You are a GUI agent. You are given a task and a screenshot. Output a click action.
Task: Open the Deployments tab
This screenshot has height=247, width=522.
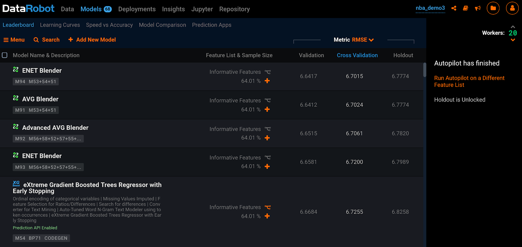[x=137, y=9]
